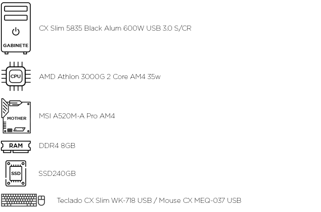Click the Gabinete computer case icon
Image resolution: width=321 pixels, height=212 pixels.
point(16,28)
